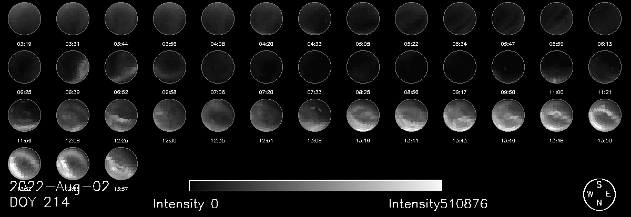Open the disk image for 07:33
The height and width of the screenshot is (217, 631).
(x=314, y=67)
